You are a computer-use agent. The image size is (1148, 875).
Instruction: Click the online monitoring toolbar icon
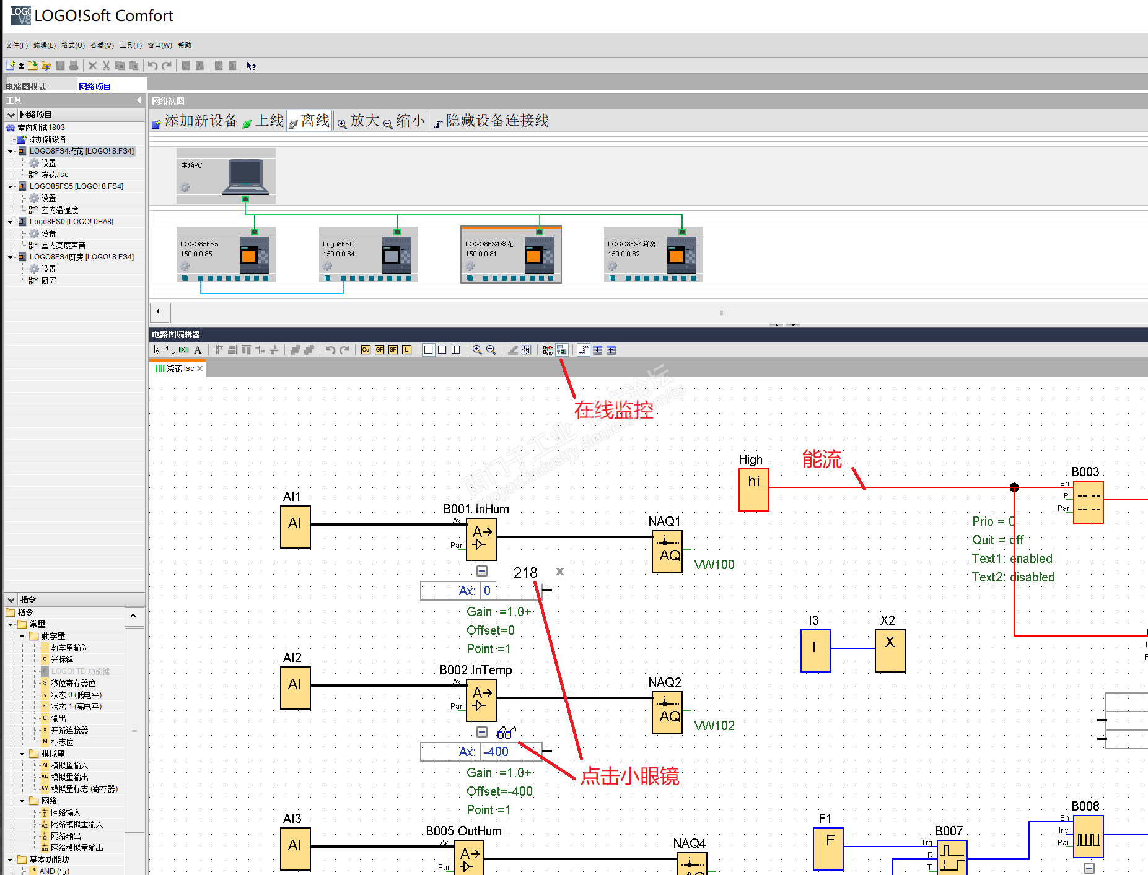pyautogui.click(x=562, y=350)
